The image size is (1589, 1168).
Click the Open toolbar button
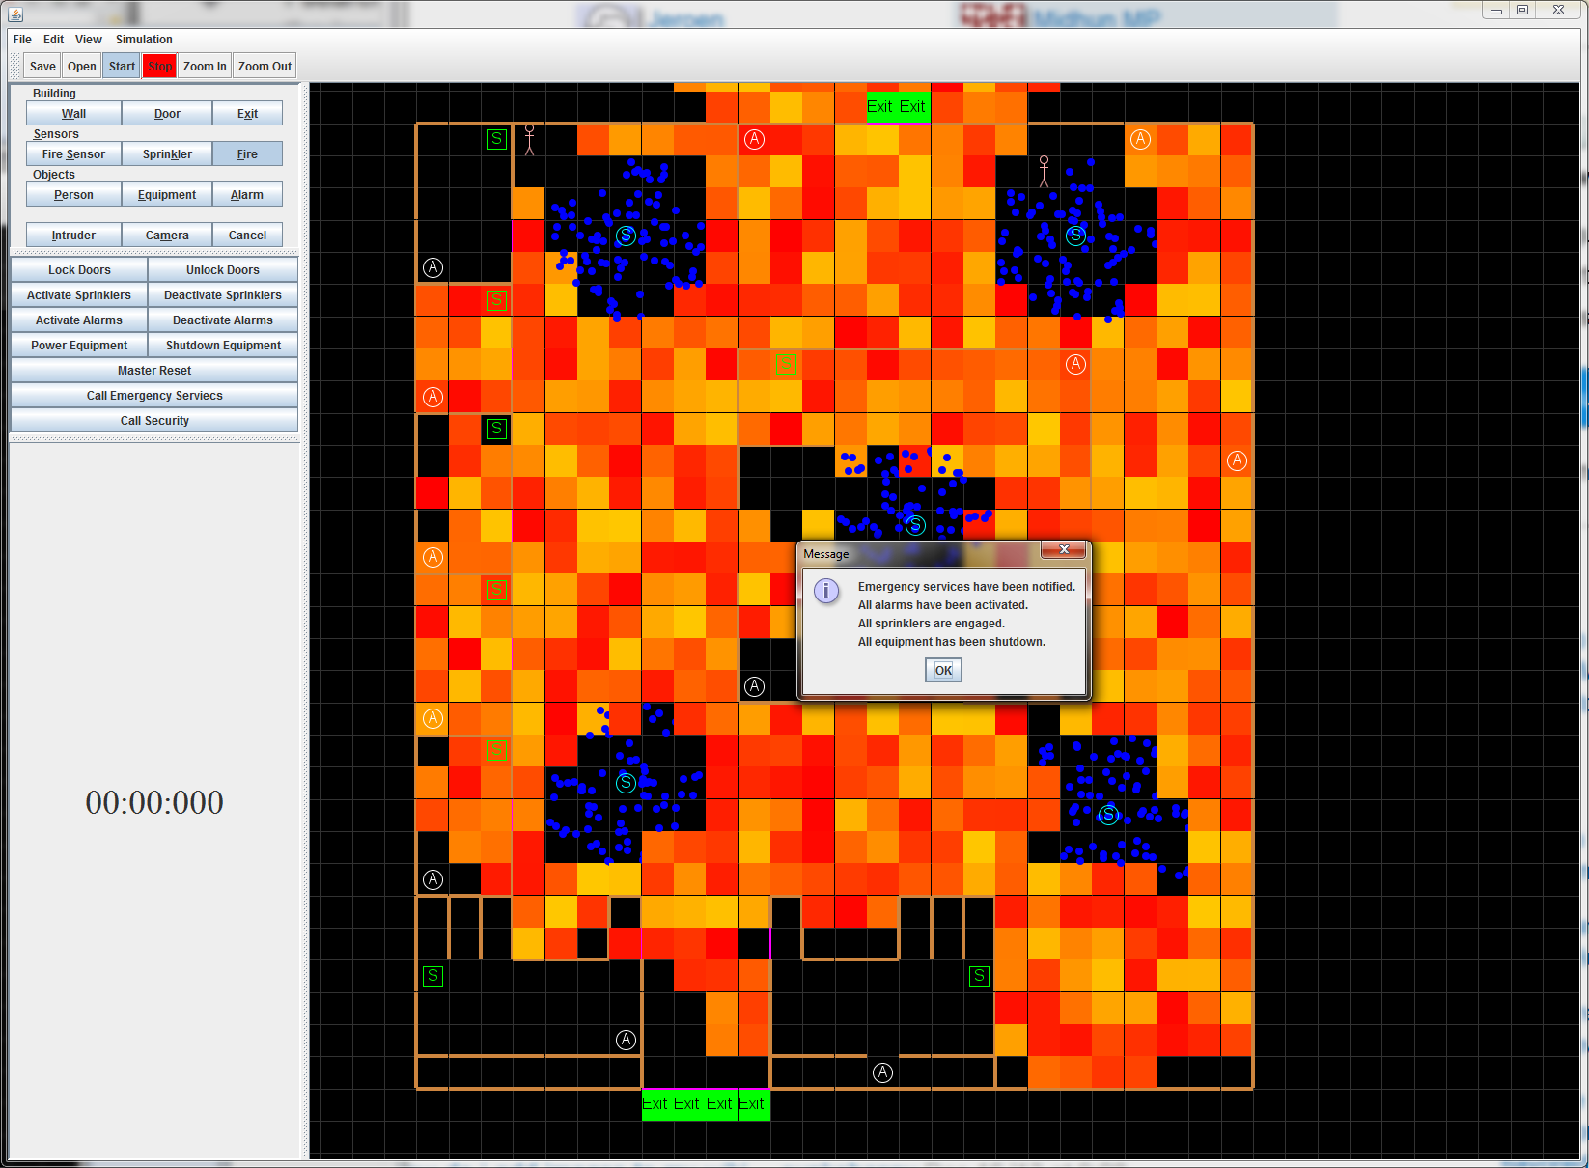coord(82,66)
